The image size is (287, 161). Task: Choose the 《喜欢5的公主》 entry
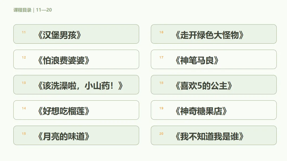point(214,85)
